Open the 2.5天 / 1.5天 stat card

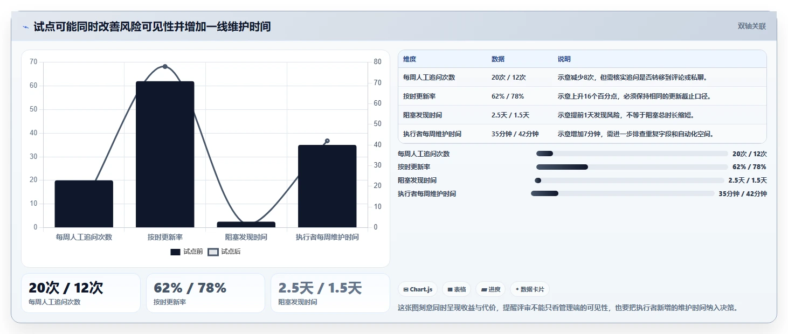click(330, 293)
